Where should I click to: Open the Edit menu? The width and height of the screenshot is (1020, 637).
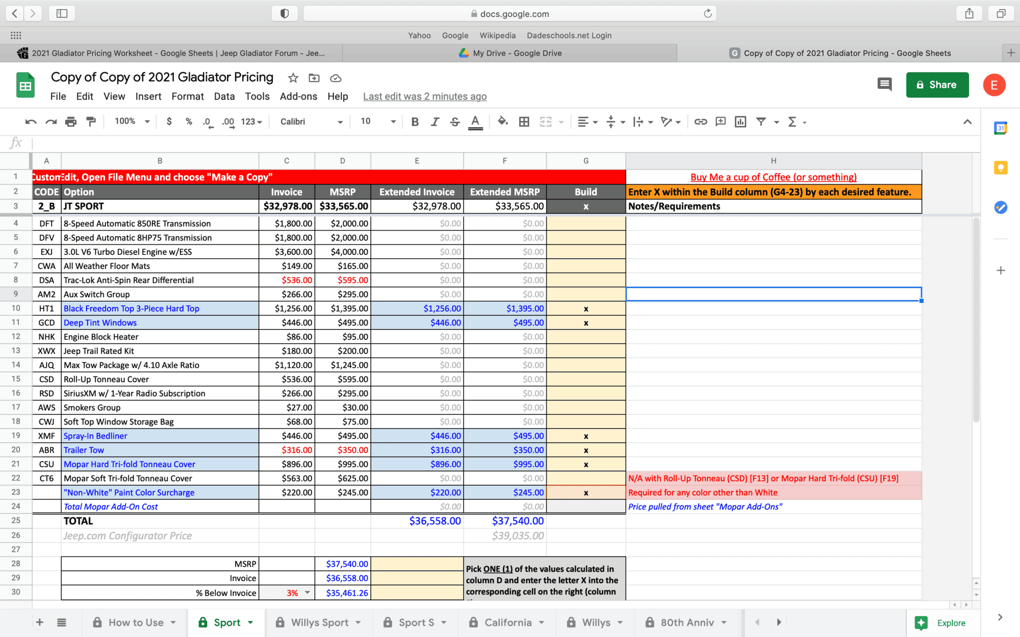click(x=84, y=97)
